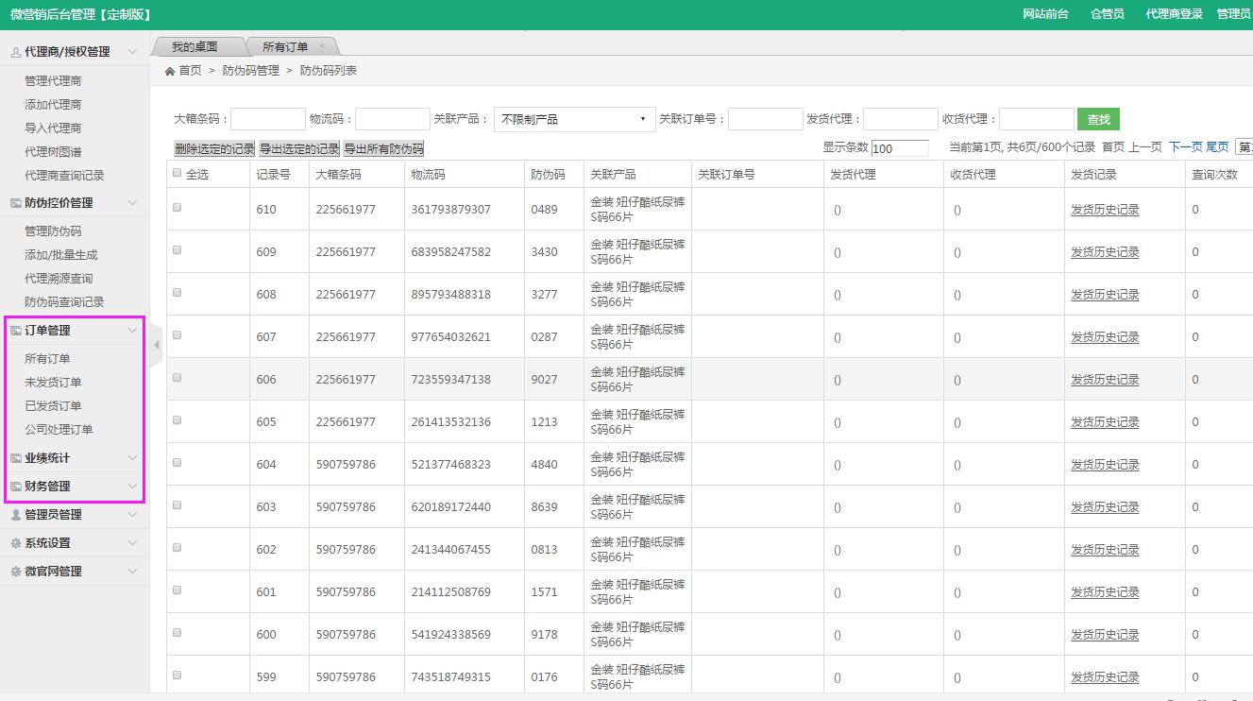Open 添加代理商 in the sidebar
Screen dimensions: 1253x701
(x=53, y=105)
